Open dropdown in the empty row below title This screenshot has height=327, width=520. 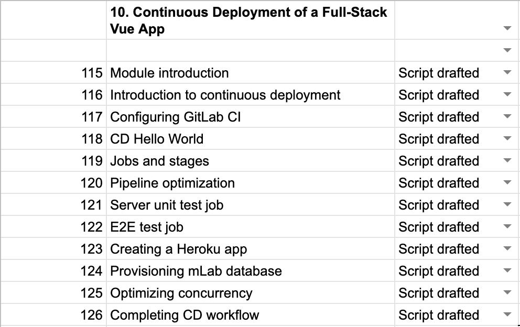tap(507, 50)
